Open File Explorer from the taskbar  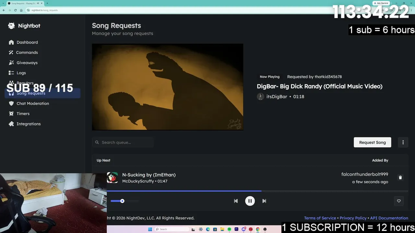(222, 229)
